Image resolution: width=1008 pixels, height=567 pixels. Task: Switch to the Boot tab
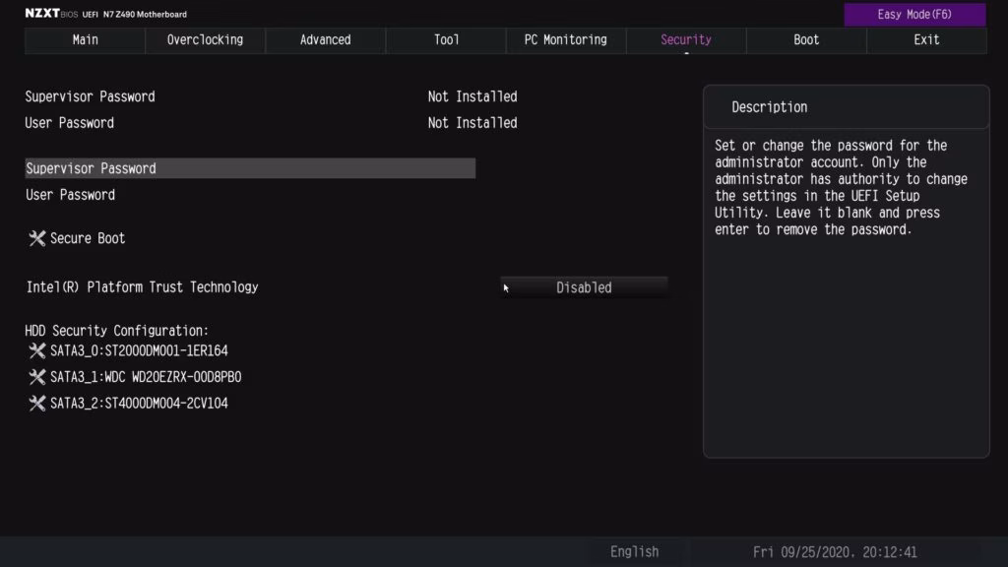click(806, 39)
